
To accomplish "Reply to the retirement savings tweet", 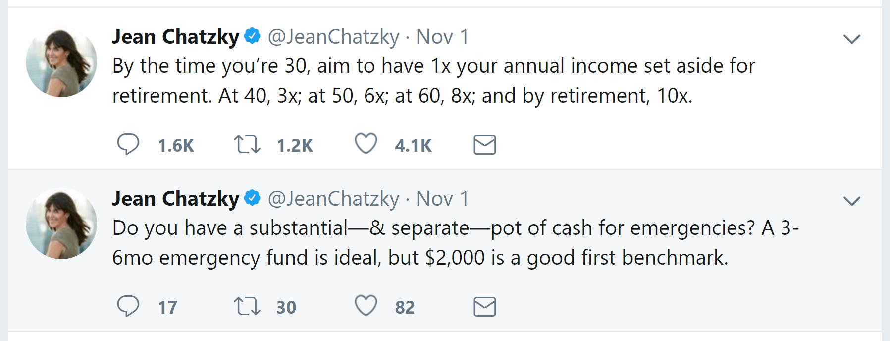I will point(128,144).
